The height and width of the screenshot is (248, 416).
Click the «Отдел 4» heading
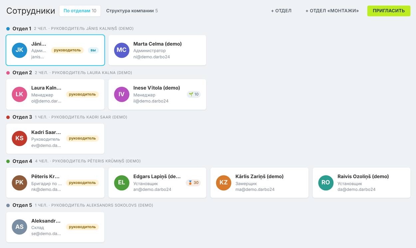coord(22,161)
